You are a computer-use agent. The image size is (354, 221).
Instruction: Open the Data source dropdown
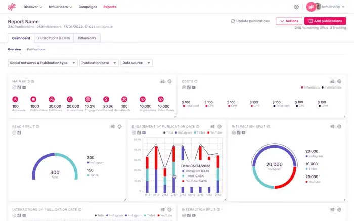pos(137,63)
